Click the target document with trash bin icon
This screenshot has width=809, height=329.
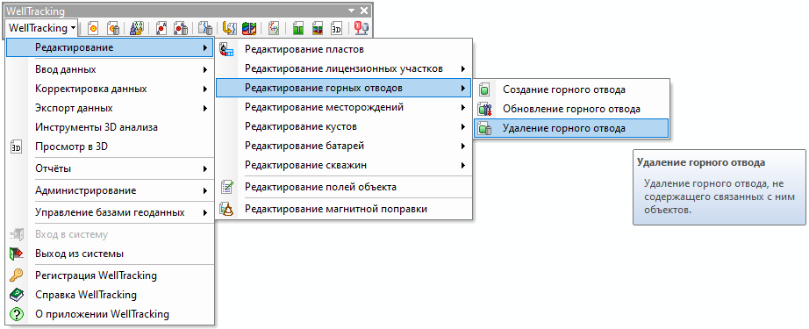(x=113, y=28)
